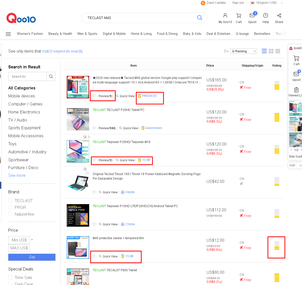Click the wishlist heart for TECLAST P20HD Tablet PC

coord(94,128)
